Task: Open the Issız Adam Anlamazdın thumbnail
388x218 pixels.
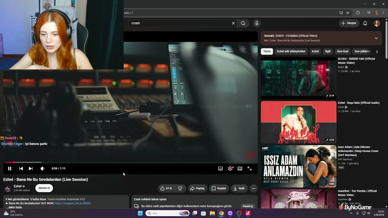Action: (x=299, y=167)
